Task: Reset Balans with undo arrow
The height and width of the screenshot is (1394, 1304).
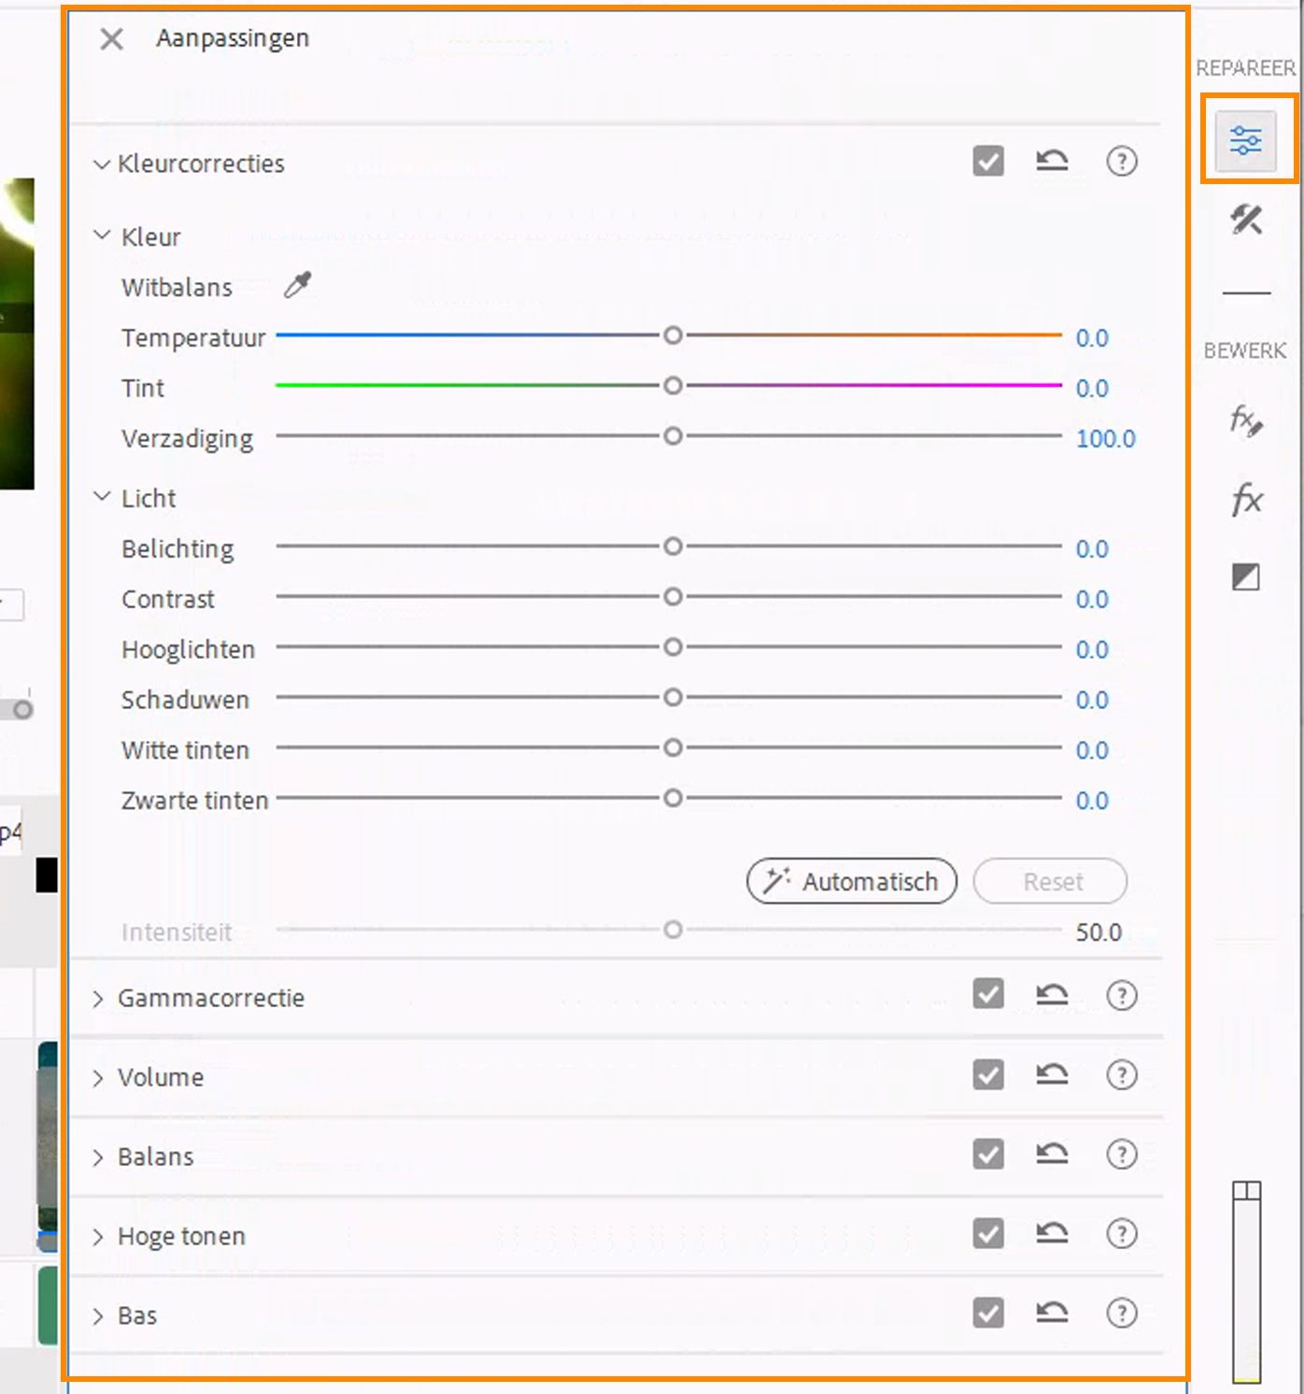Action: (x=1052, y=1154)
